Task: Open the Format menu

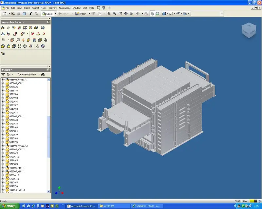Action: pyautogui.click(x=35, y=8)
